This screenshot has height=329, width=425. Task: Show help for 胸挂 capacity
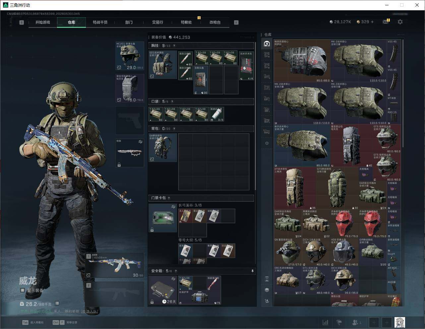174,46
